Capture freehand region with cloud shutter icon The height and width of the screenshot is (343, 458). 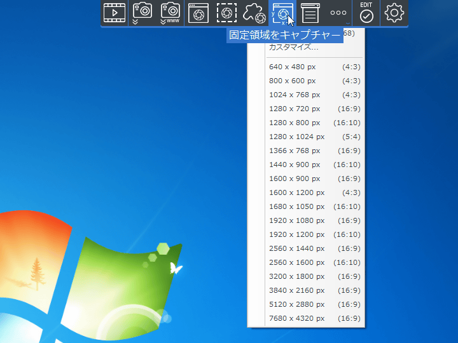coord(254,13)
